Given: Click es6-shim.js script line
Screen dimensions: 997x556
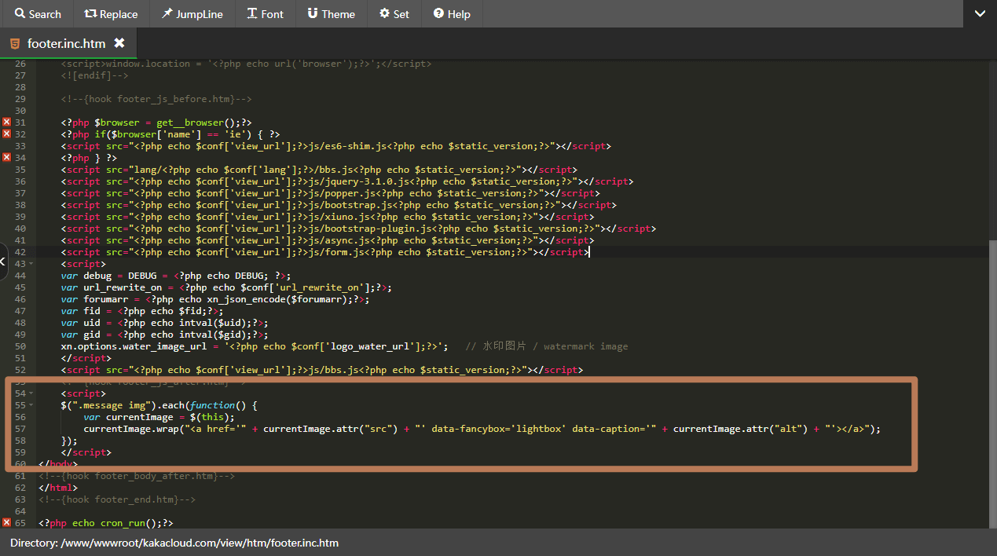Looking at the screenshot, I should pos(335,146).
